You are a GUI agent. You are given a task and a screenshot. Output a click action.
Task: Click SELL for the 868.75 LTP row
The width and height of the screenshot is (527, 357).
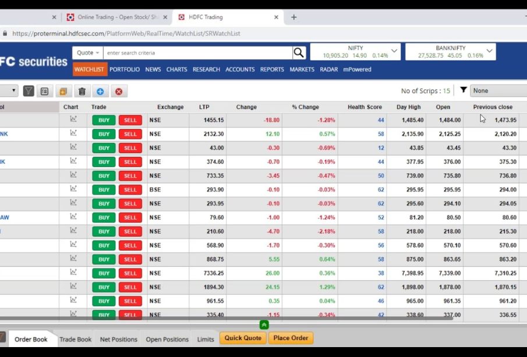point(130,260)
